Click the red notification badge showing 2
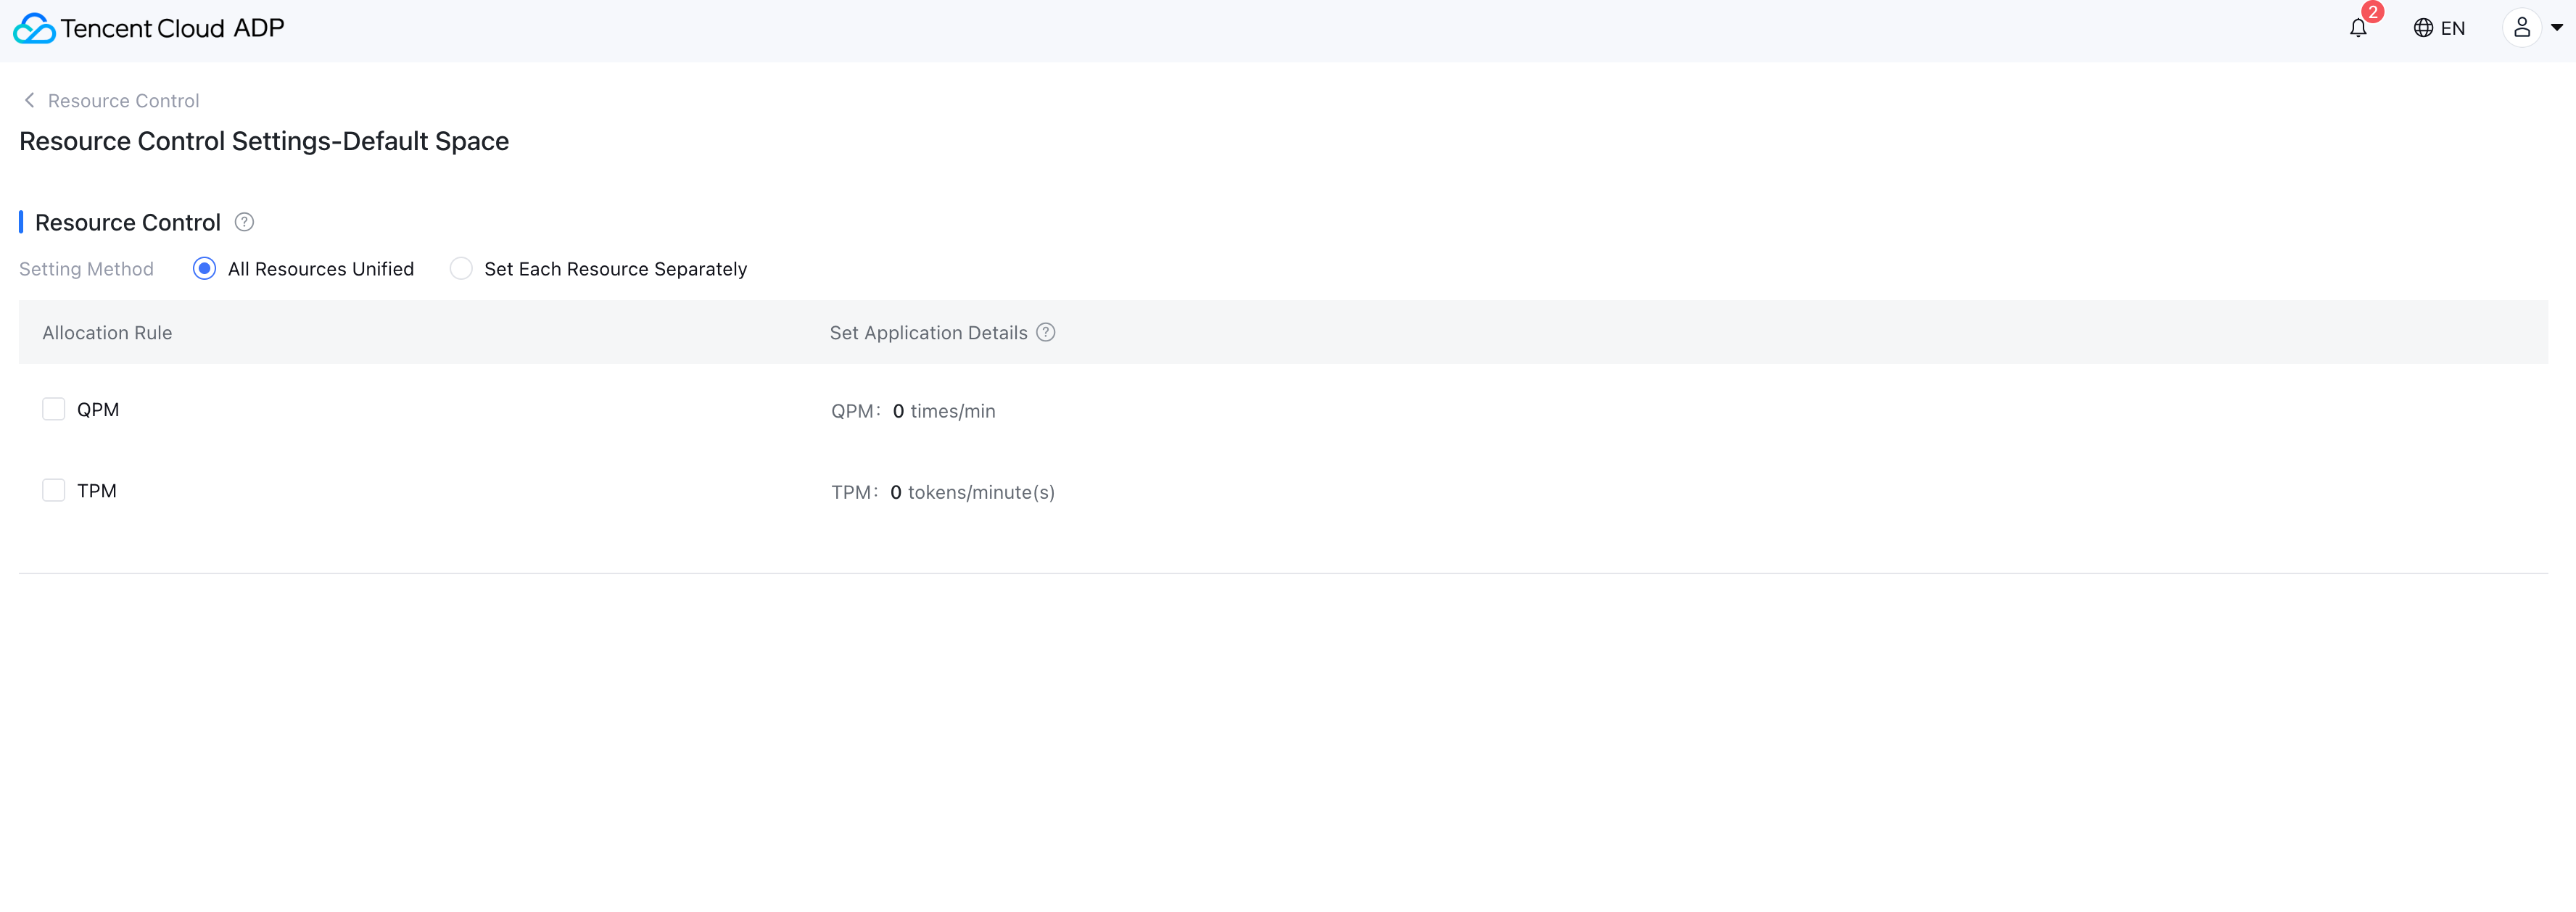This screenshot has width=2576, height=912. [2372, 12]
